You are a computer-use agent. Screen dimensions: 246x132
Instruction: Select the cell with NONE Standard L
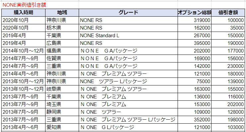128,36
